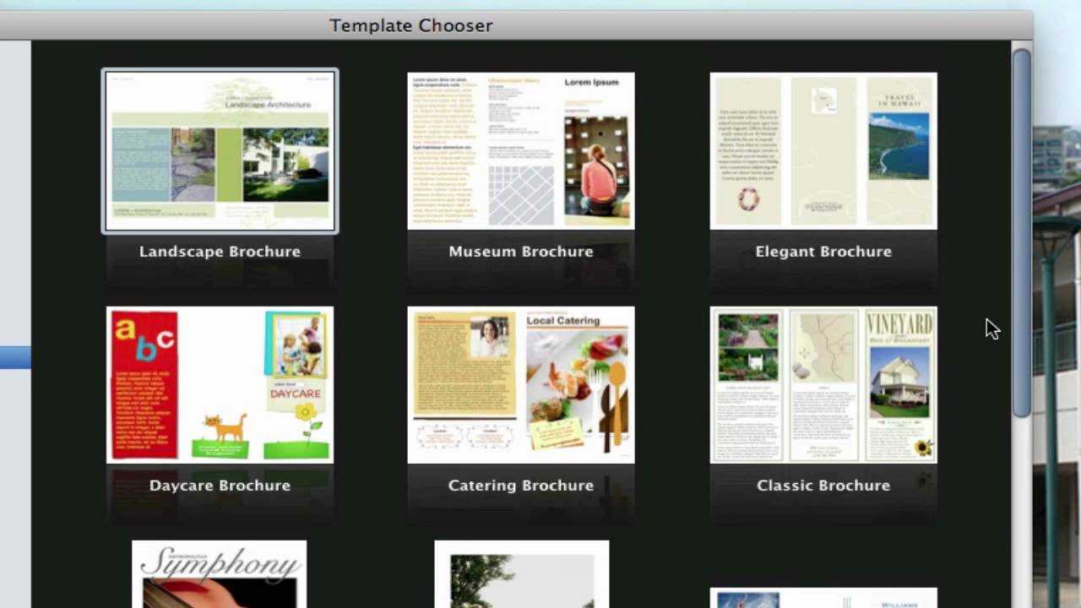This screenshot has height=608, width=1081.
Task: Click the Landscape Brochure label
Action: tap(220, 252)
